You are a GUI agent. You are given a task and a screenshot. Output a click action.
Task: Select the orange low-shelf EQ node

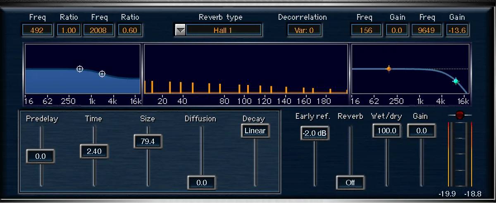point(389,69)
